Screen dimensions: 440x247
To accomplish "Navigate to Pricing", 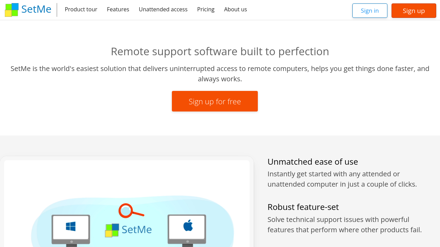I will pyautogui.click(x=206, y=10).
